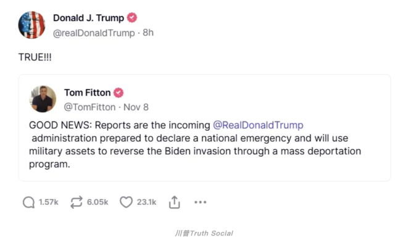Click the @TomFitton handle
The width and height of the screenshot is (395, 246).
pyautogui.click(x=89, y=107)
